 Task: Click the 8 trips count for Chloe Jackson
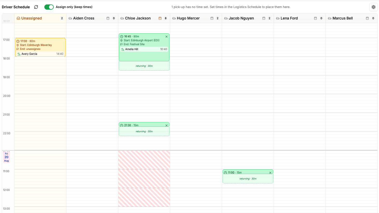tap(166, 18)
